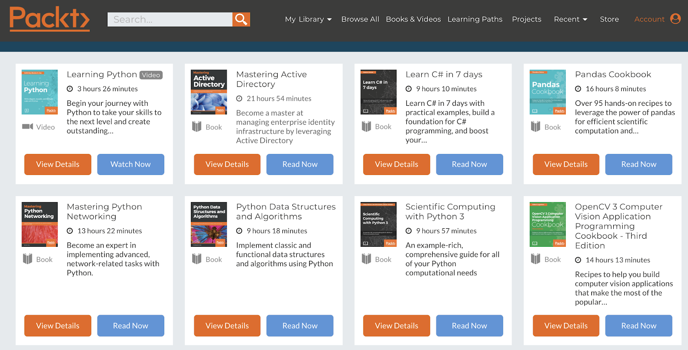The height and width of the screenshot is (350, 688).
Task: Click the book icon under Mastering Python Networking
Action: point(28,259)
